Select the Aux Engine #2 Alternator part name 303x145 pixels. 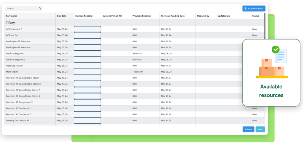18,41
